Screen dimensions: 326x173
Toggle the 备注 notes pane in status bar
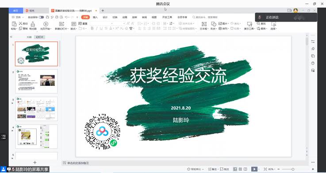pyautogui.click(x=212, y=169)
